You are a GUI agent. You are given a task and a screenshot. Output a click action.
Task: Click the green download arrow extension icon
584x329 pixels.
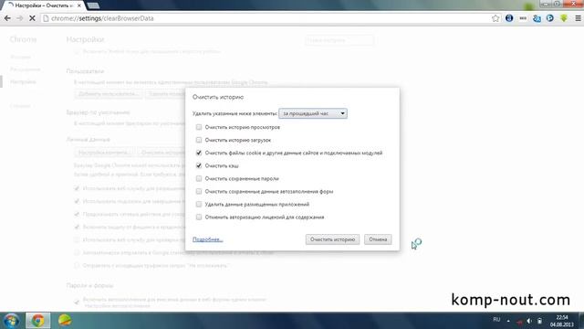pyautogui.click(x=564, y=18)
